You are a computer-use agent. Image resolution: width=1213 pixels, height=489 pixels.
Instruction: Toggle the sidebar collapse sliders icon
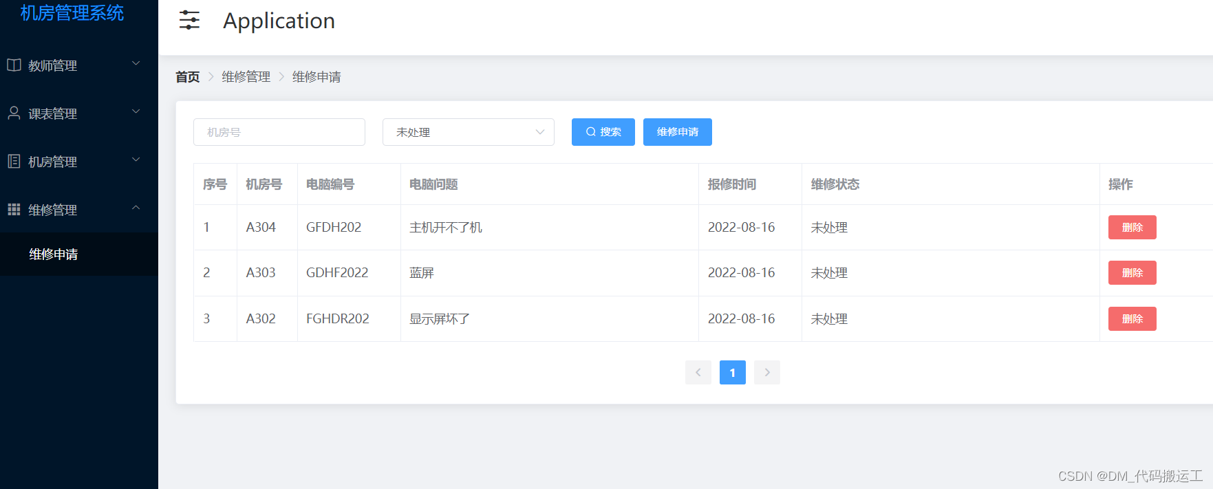189,20
